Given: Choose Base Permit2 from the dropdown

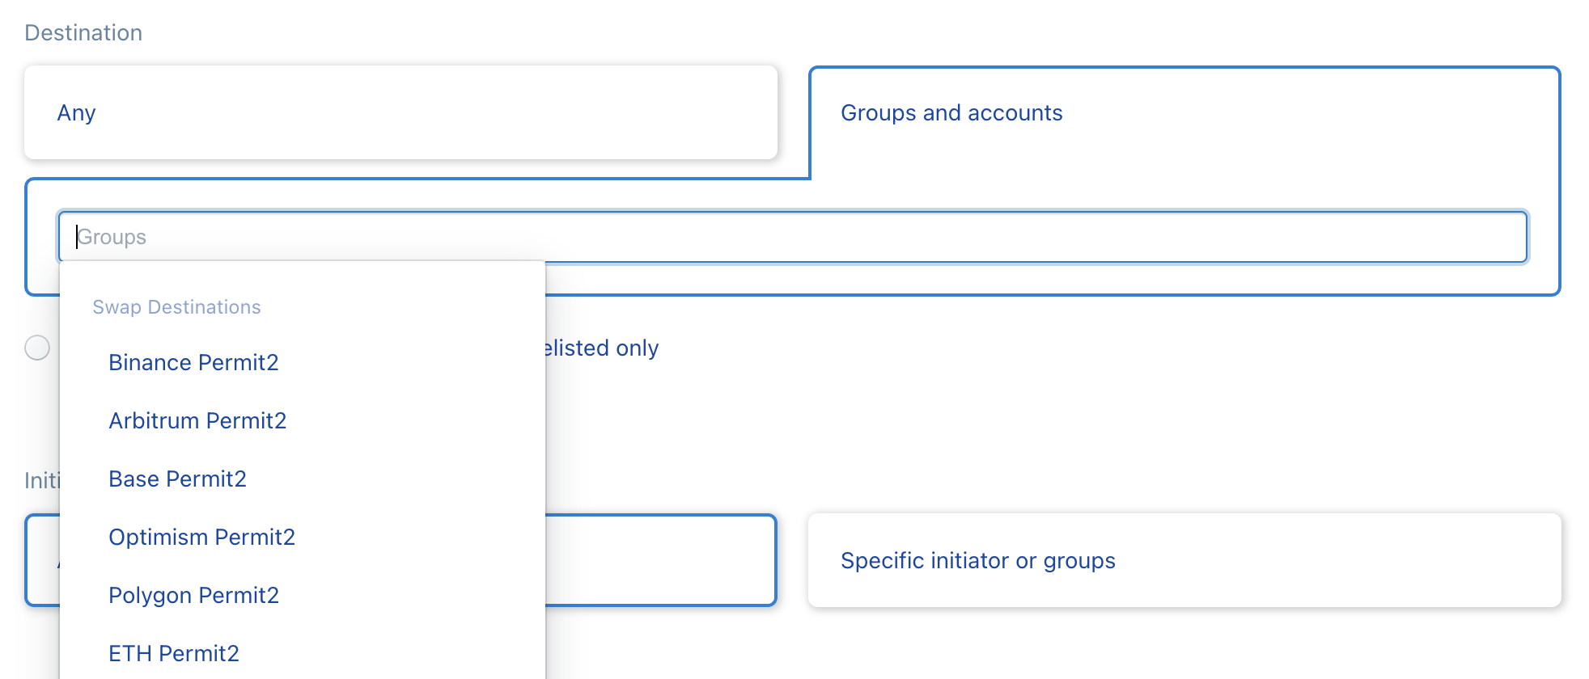Looking at the screenshot, I should 303,479.
